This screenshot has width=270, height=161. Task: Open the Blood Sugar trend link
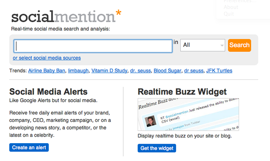pyautogui.click(x=167, y=71)
